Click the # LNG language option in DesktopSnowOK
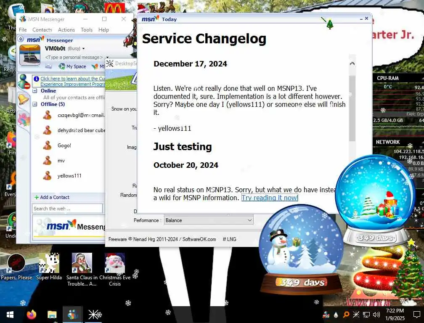This screenshot has width=424, height=323. pos(230,239)
